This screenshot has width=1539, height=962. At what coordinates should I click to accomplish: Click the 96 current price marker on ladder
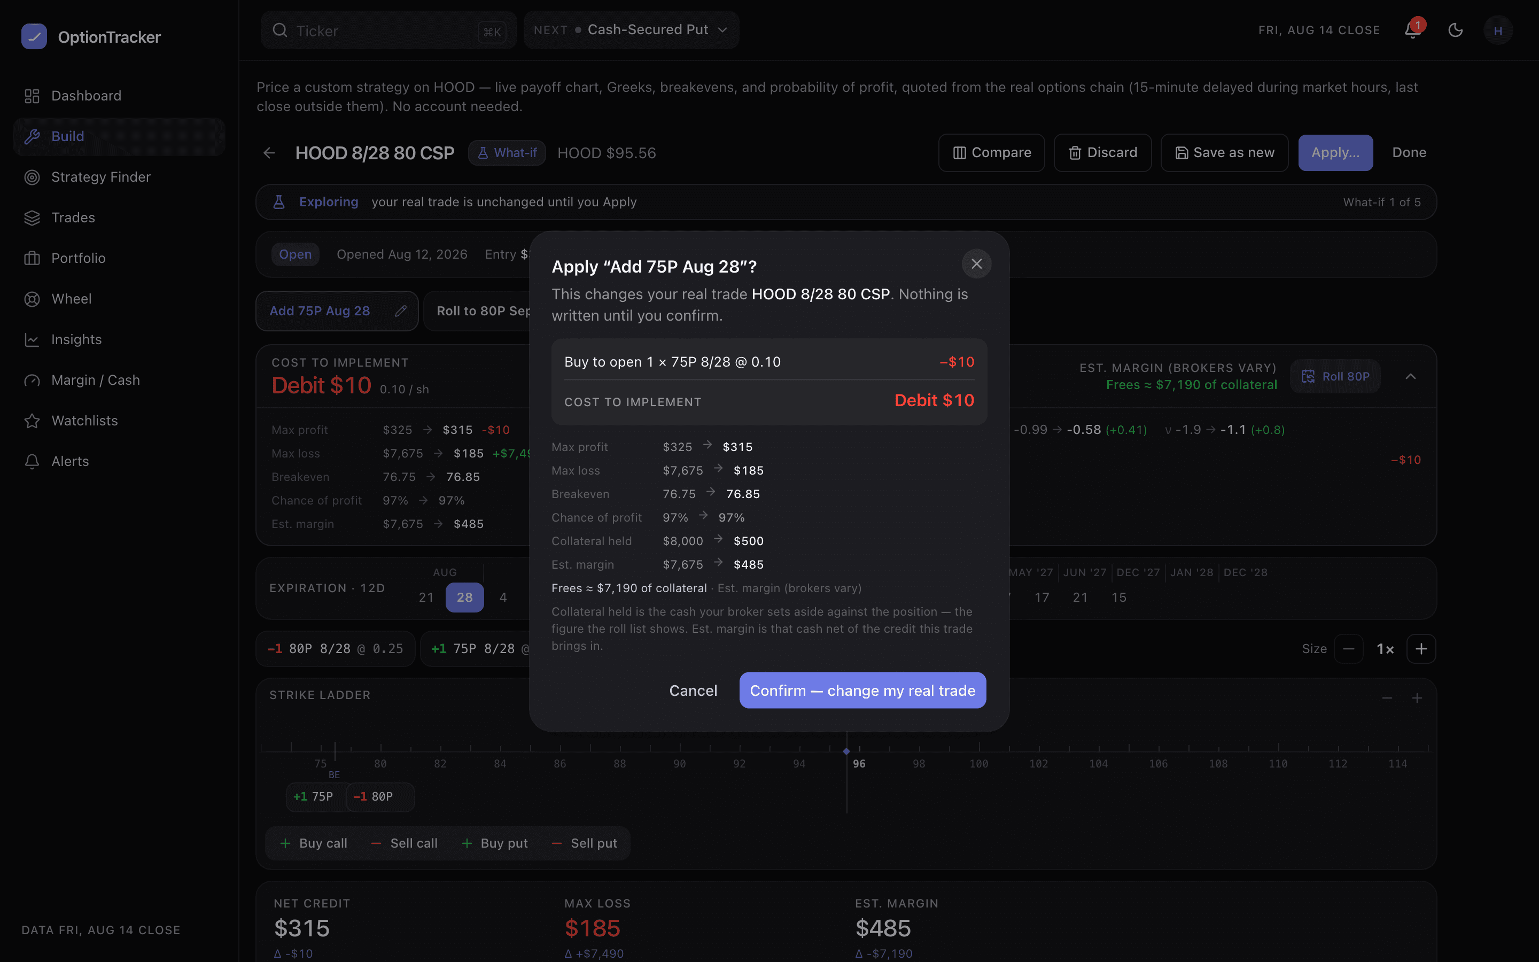pos(859,764)
